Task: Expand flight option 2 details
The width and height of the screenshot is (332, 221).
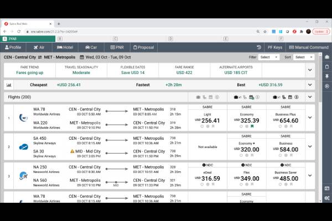Action: pyautogui.click(x=310, y=146)
